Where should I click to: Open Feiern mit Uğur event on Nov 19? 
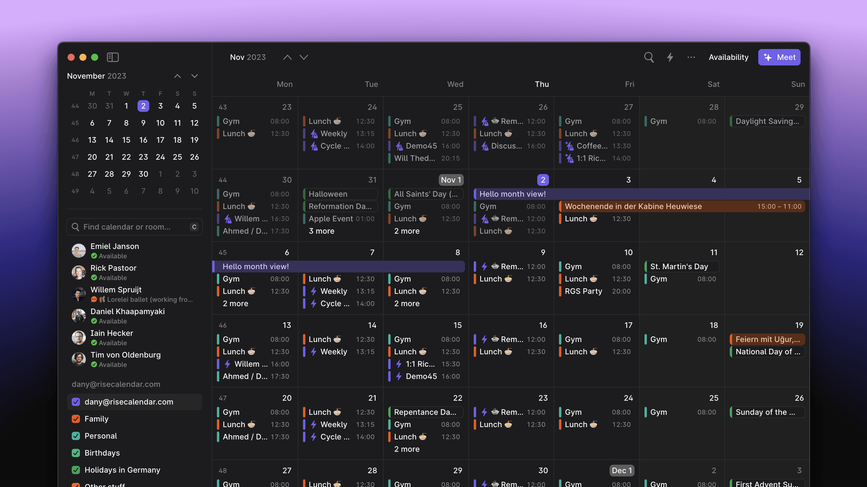[x=767, y=339]
